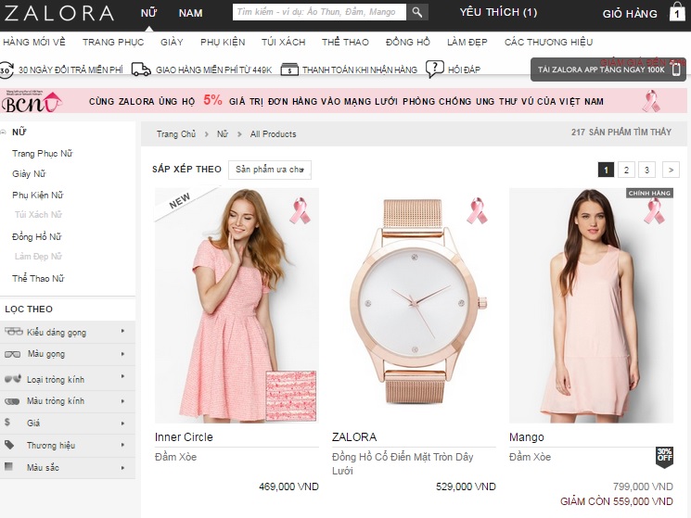Image resolution: width=691 pixels, height=518 pixels.
Task: Click the CHÍNH HÃNG badge on Mango dress
Action: coord(649,193)
